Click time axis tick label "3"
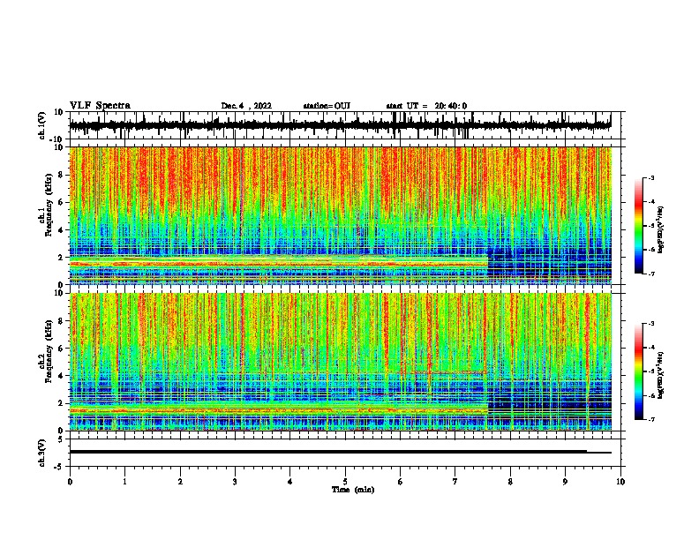 tap(235, 482)
